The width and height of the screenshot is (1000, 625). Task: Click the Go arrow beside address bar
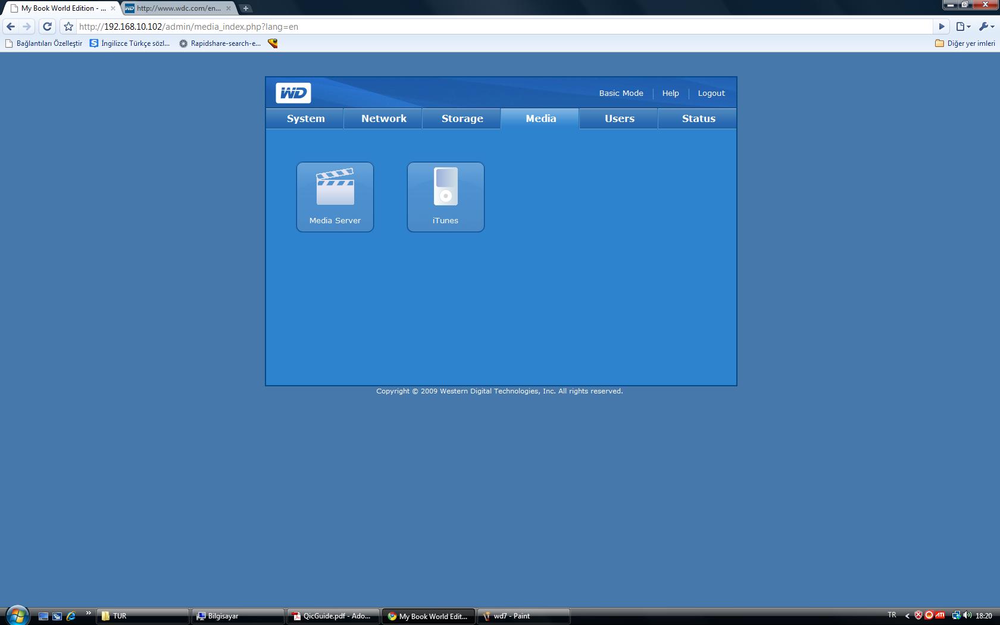coord(942,26)
